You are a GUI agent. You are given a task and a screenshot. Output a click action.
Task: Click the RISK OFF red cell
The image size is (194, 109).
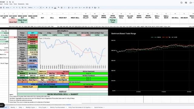88,87
